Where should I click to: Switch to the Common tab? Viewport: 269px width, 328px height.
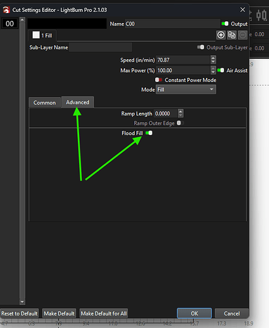(x=45, y=102)
